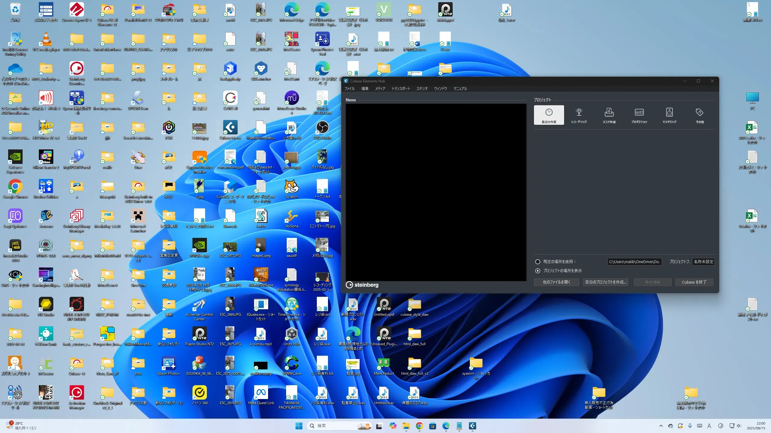Screen dimensions: 771x433
Task: Click the 名称未設定 project folder name field
Action: [x=703, y=262]
